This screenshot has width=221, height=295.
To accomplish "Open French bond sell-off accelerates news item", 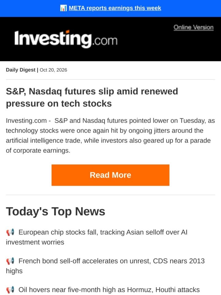I will [x=105, y=266].
